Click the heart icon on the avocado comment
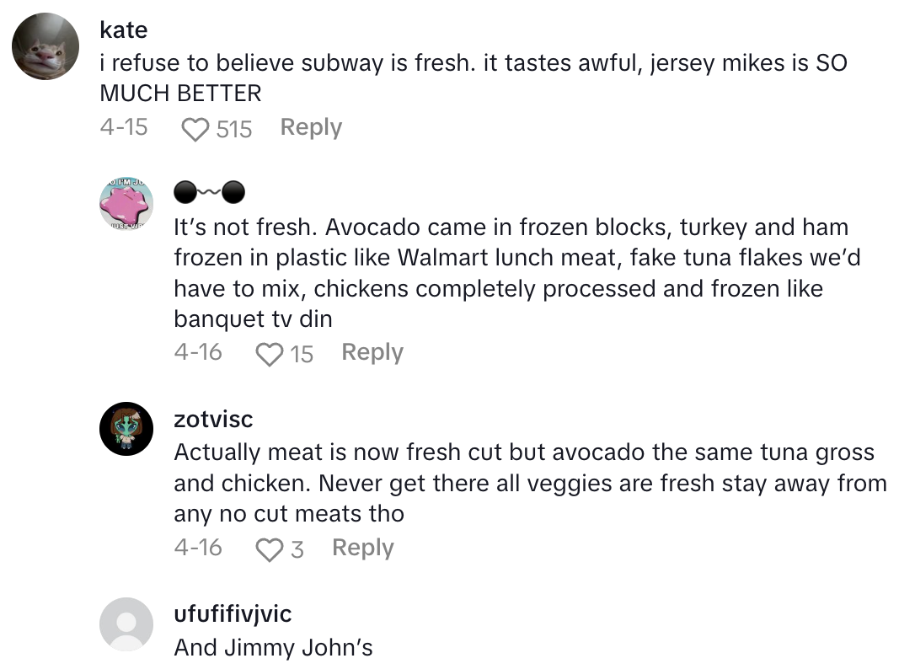Image resolution: width=915 pixels, height=669 pixels. coord(269,353)
